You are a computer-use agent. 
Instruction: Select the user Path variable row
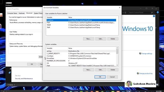[81, 22]
